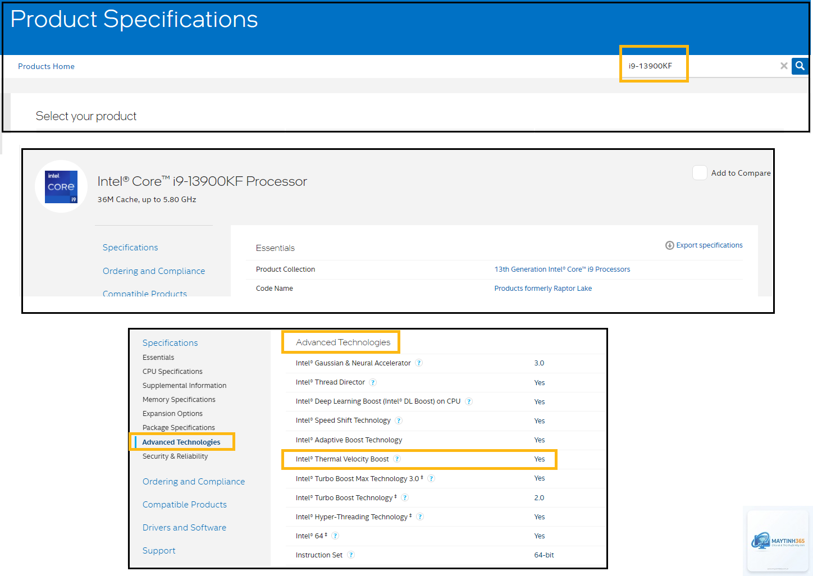Go to CPU Specifications section
The image size is (813, 576).
click(x=172, y=372)
